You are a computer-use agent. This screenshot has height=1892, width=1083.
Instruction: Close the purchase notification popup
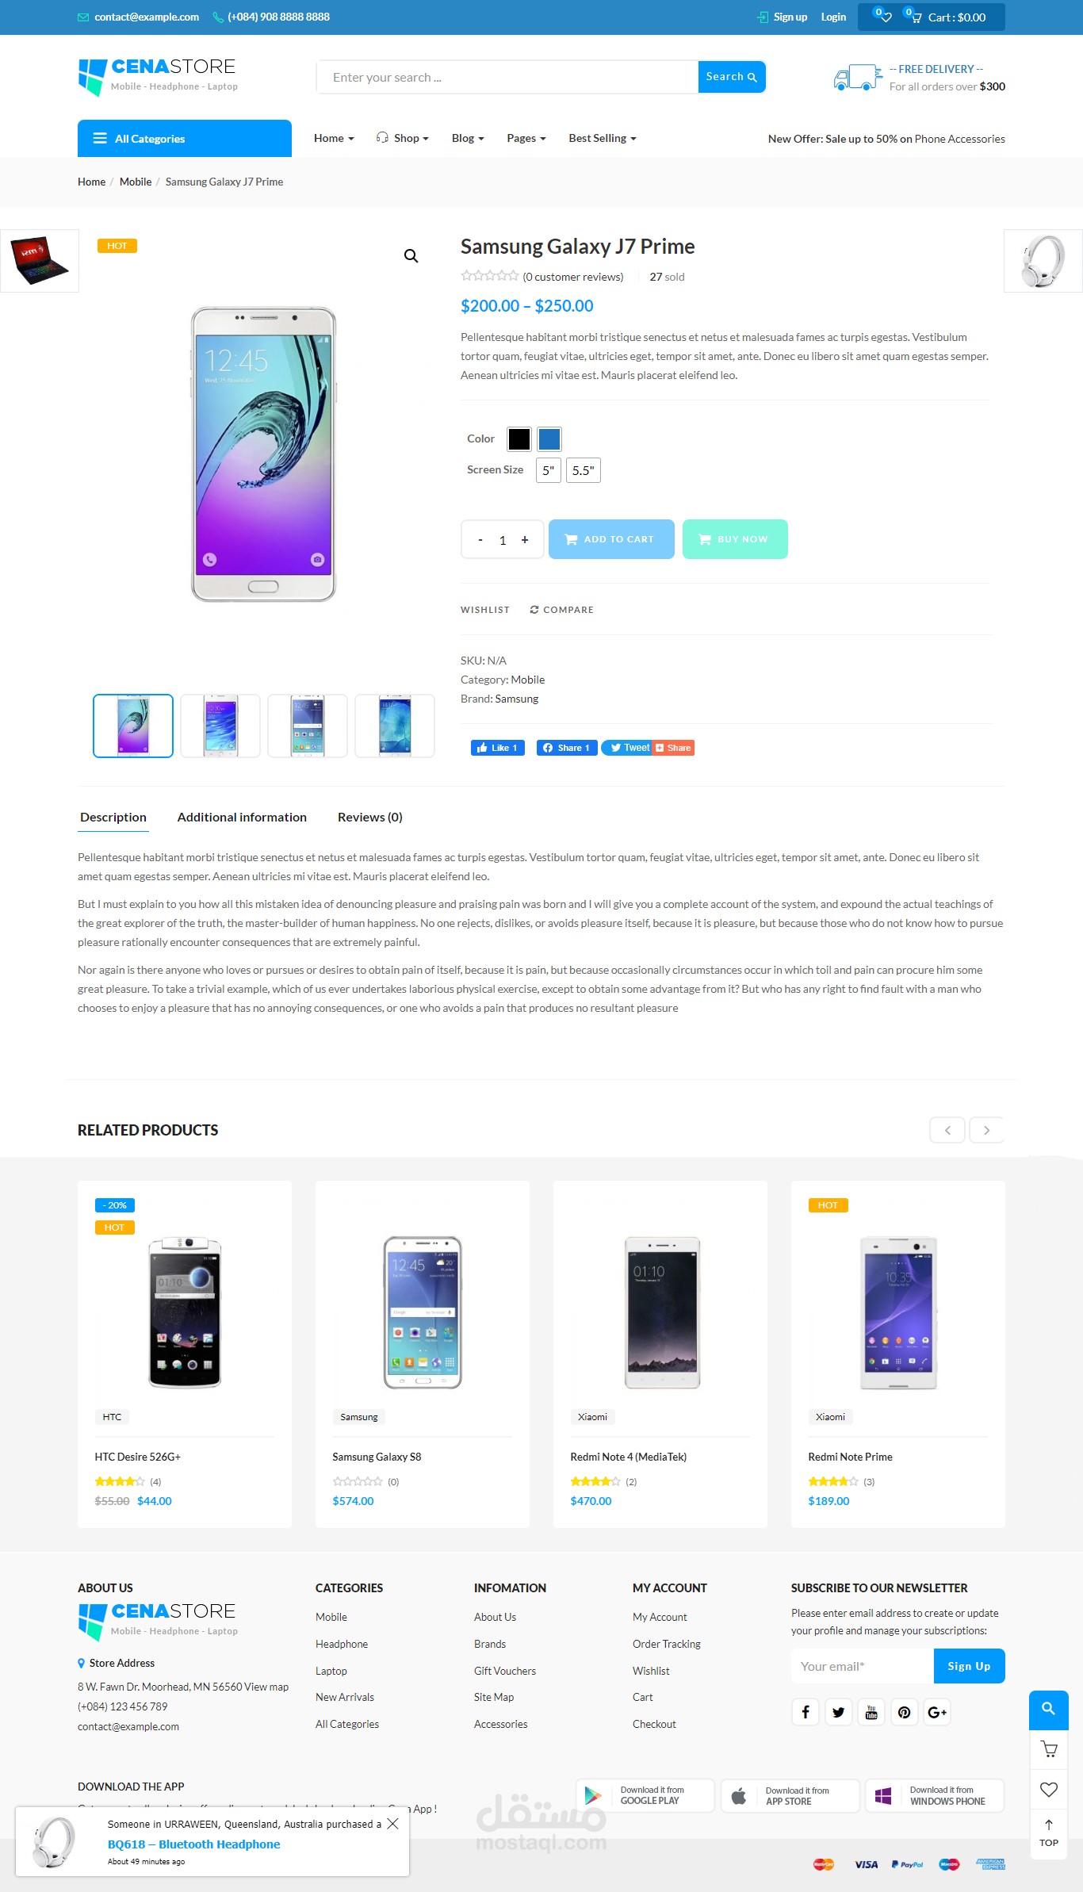[x=392, y=1824]
